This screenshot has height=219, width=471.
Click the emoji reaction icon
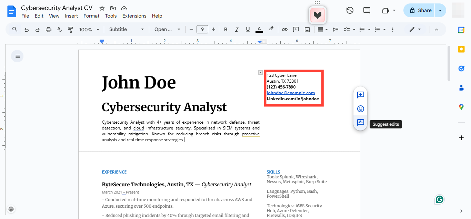click(x=360, y=109)
